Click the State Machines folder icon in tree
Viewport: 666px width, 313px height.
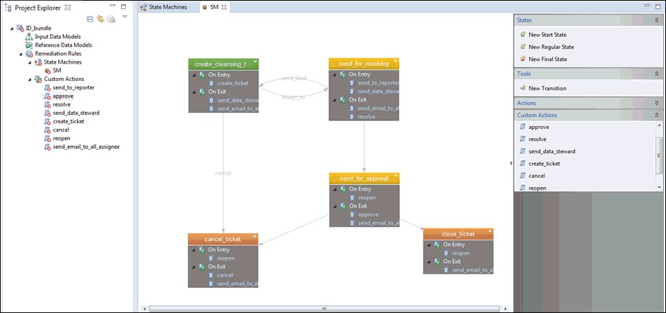[x=38, y=62]
